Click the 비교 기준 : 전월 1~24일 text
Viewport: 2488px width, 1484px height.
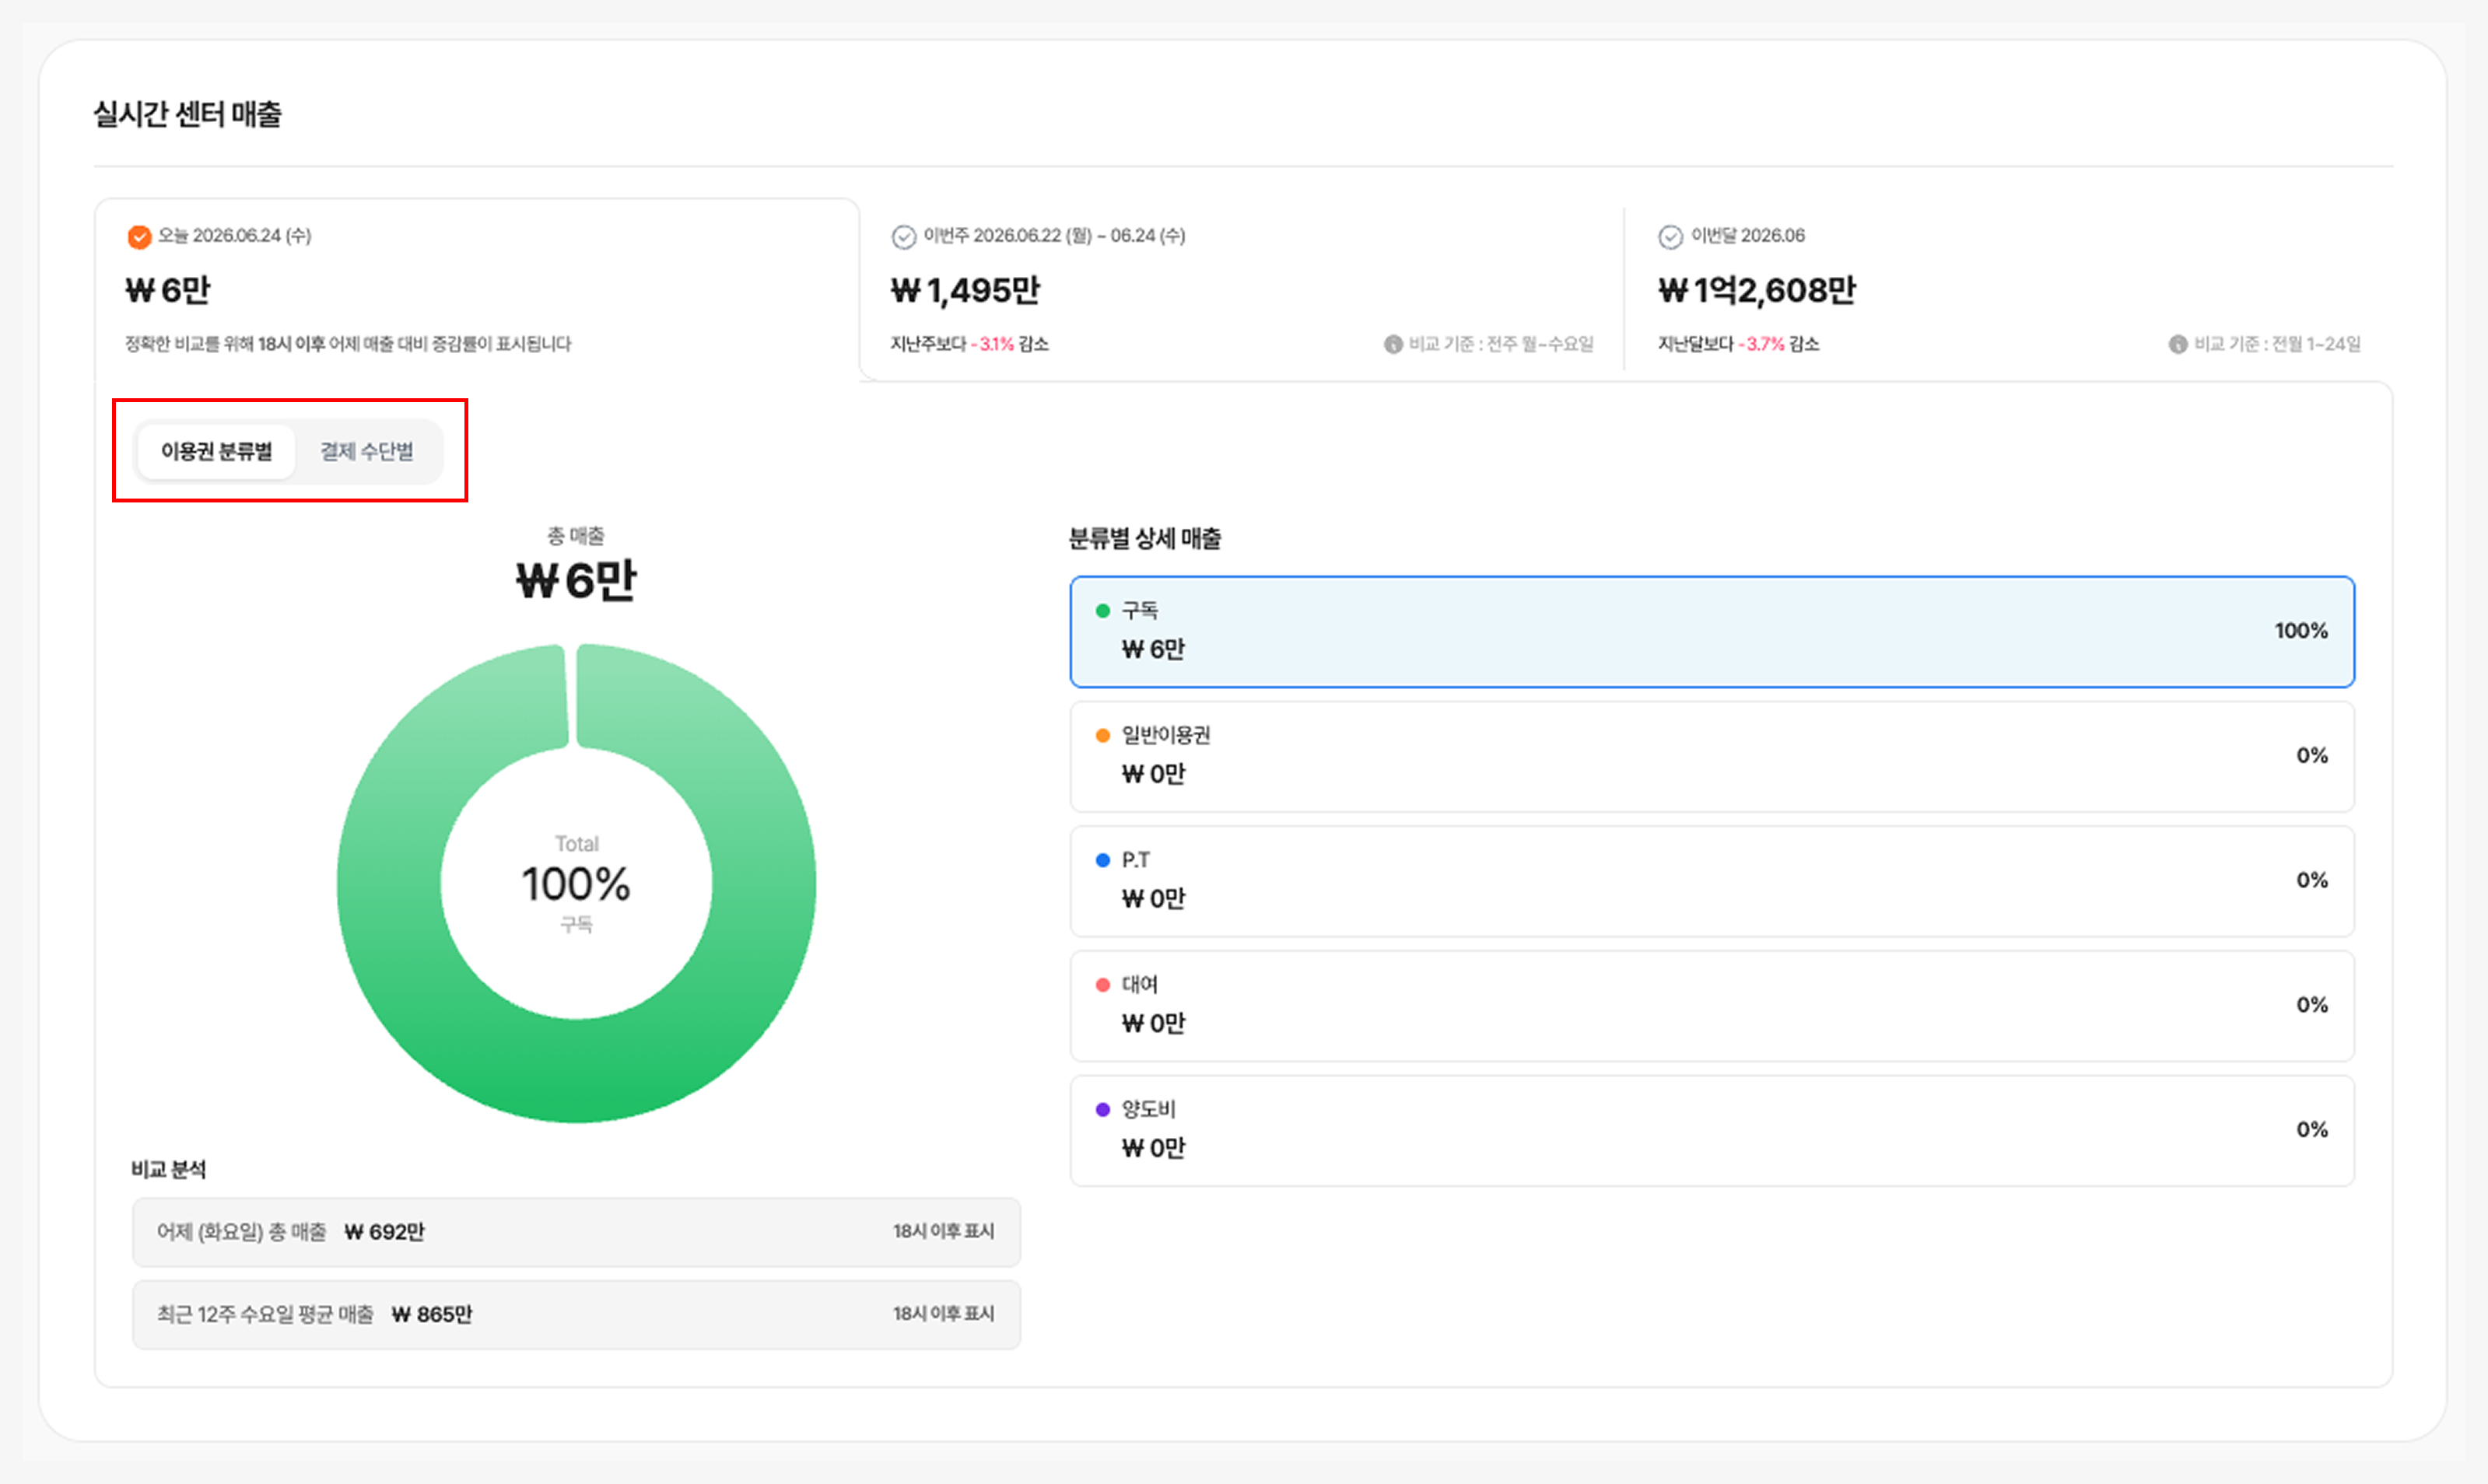2277,344
